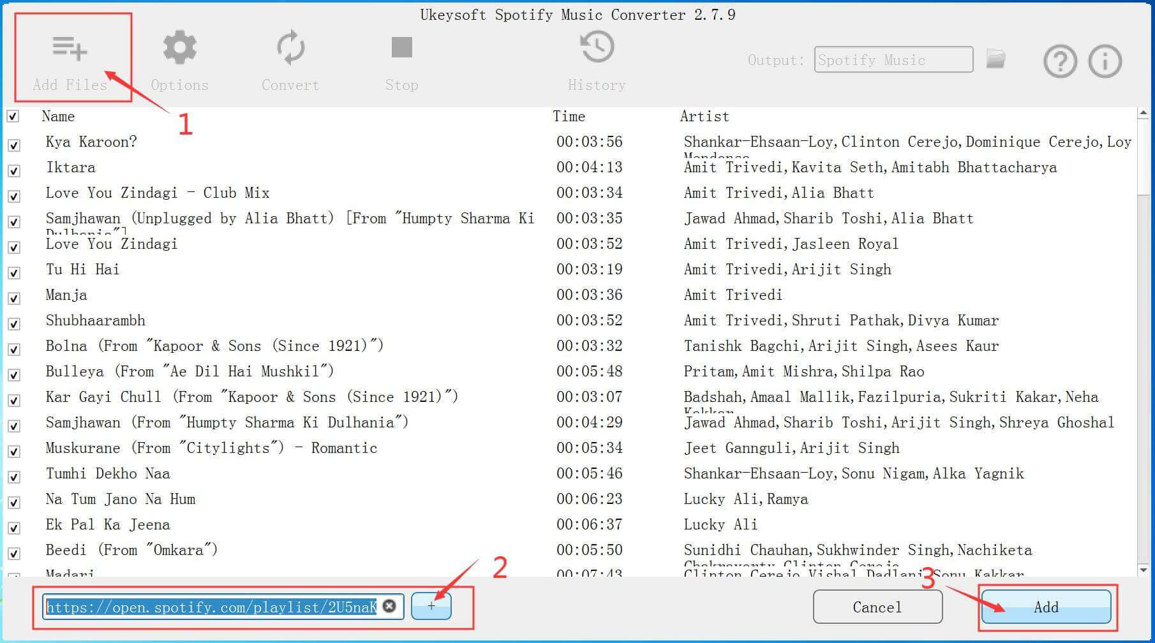Click artist Jeet Gannguli, Arijit Singh
Viewport: 1155px width, 643px height.
791,448
